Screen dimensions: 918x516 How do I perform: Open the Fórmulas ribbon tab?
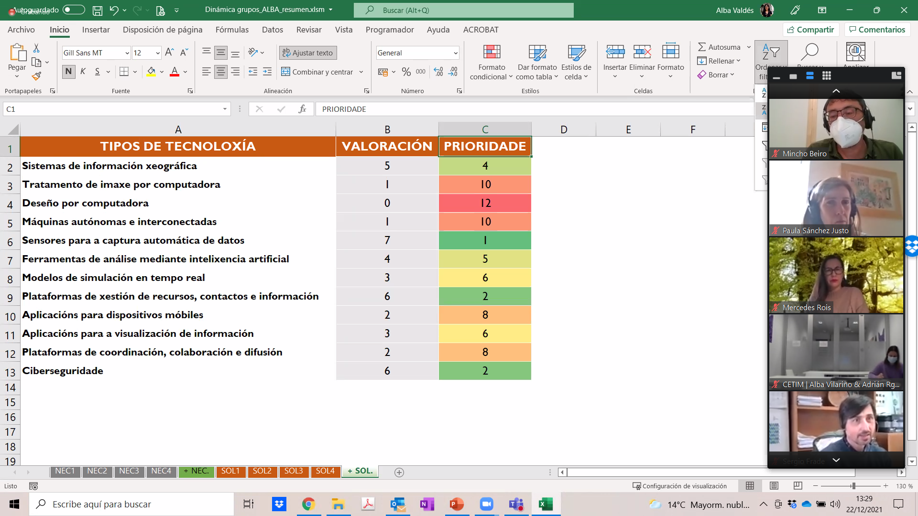(232, 30)
